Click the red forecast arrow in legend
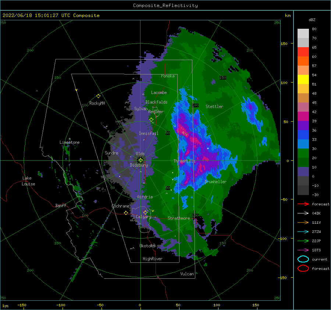Screen dimensions: 331x310 click(x=303, y=204)
